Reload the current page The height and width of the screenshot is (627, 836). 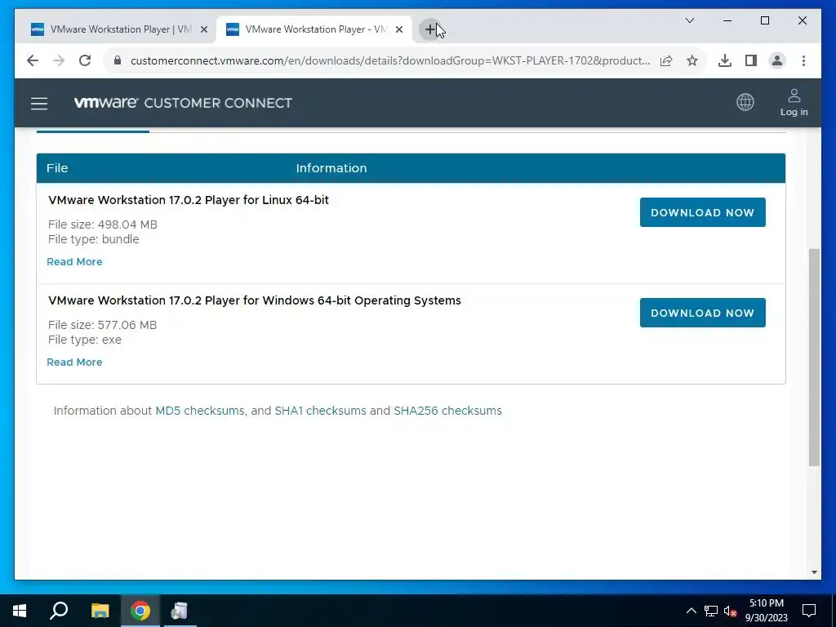pos(85,60)
